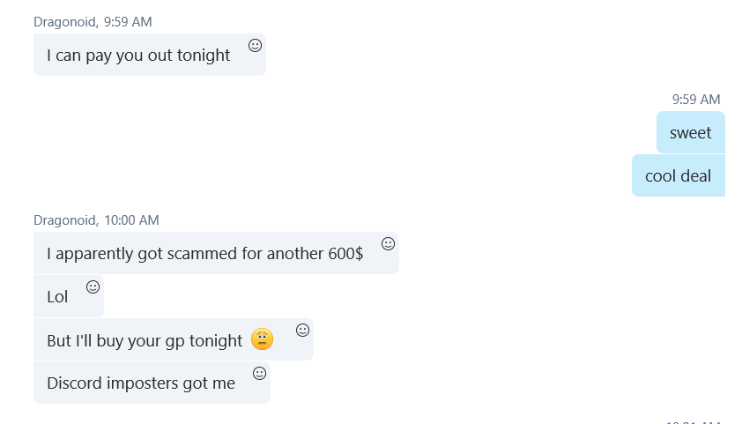Viewport: 742px width, 424px height.
Task: Click the "Lol" message bubble text
Action: [x=57, y=297]
